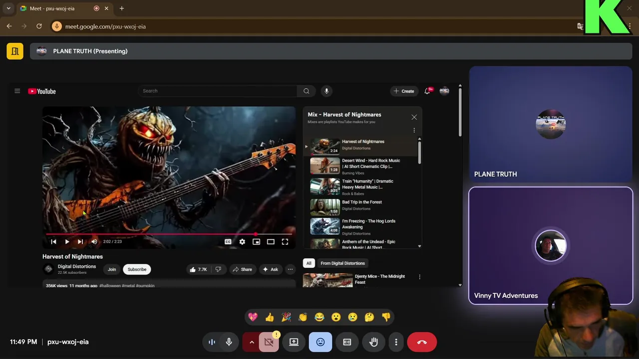Send the laughing face reaction
Viewport: 639px width, 359px height.
pyautogui.click(x=319, y=317)
